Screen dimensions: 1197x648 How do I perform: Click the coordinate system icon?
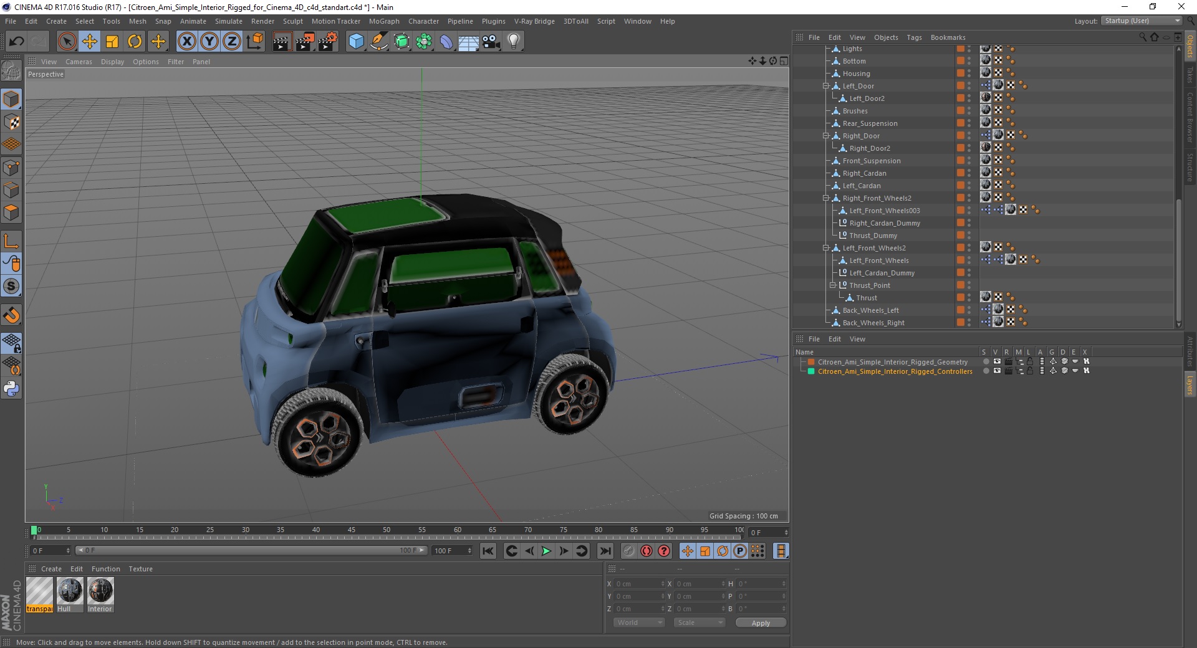coord(254,42)
